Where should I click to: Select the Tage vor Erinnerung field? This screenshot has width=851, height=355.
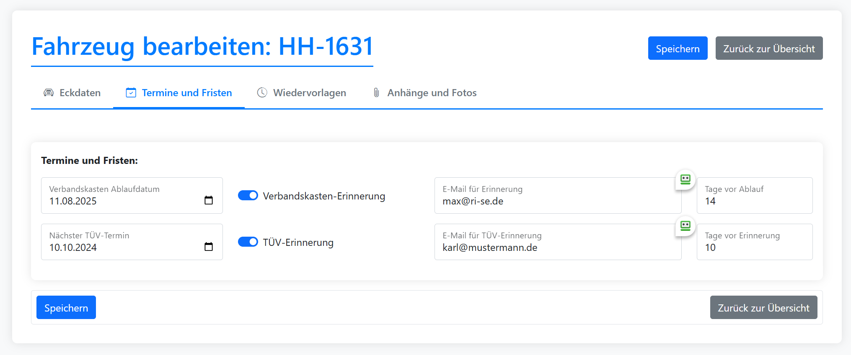[754, 248]
